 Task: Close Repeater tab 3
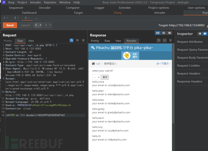29,18
